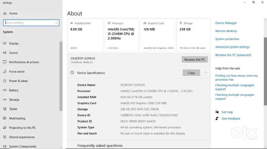The height and width of the screenshot is (149, 267).
Task: Select Storage in the sidebar
Action: 14,99
